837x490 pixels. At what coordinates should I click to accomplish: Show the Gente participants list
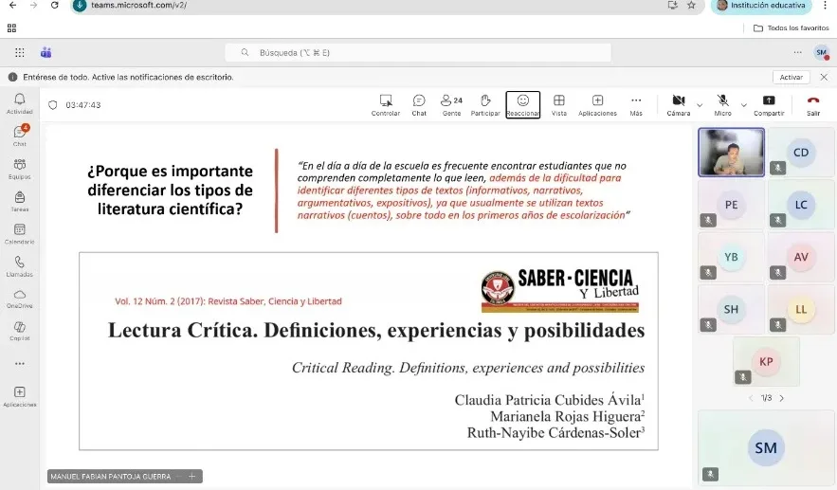tap(451, 105)
